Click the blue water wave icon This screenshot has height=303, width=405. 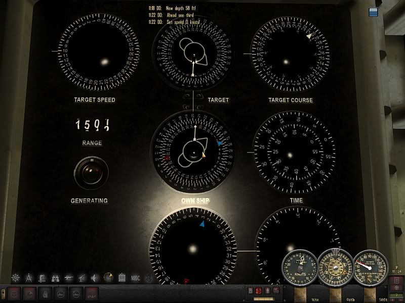373,12
